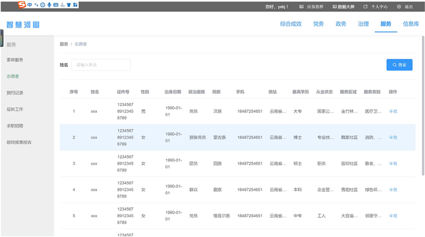Click the 回族 cell in row 3
This screenshot has height=237, width=425.
(x=217, y=164)
